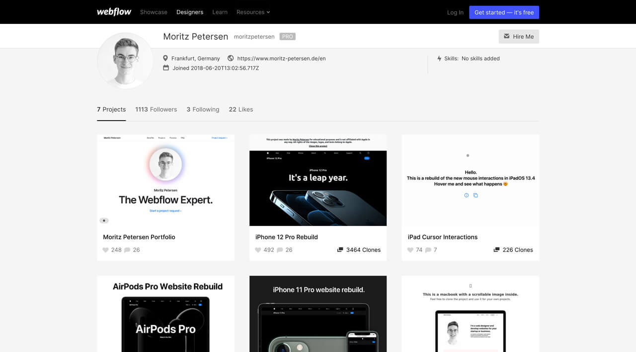Image resolution: width=636 pixels, height=352 pixels.
Task: Like the iPhone 12 Pro Rebuild heart
Action: [x=258, y=250]
